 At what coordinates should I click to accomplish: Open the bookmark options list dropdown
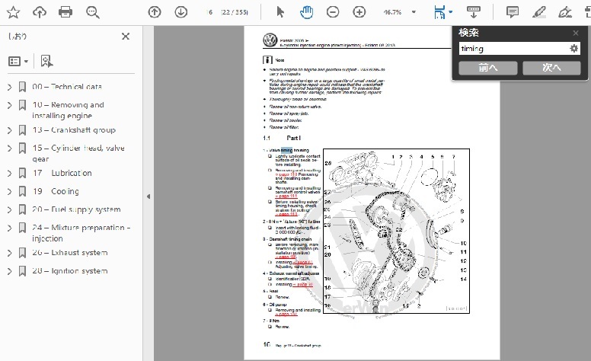(x=18, y=61)
